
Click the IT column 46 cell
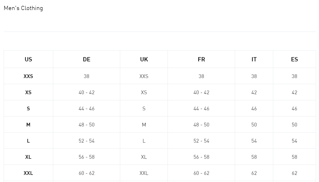[254, 109]
